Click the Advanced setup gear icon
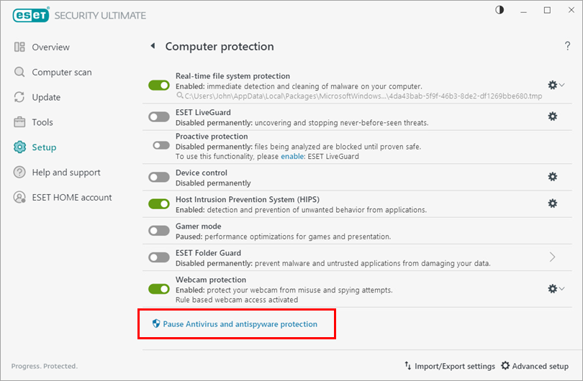Image resolution: width=583 pixels, height=381 pixels. 505,366
